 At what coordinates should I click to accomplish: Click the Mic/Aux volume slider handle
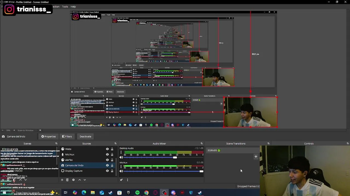(x=202, y=171)
